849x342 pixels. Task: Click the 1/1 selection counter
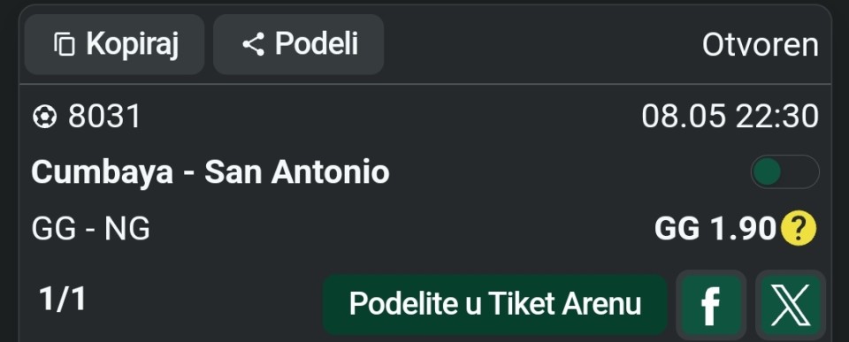(62, 299)
